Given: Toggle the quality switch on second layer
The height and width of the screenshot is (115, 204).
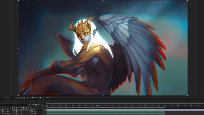Looking at the screenshot, I should point(20,112).
